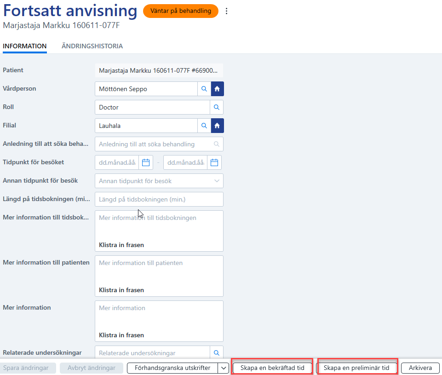442x375 pixels.
Task: Click Skapa en bekräftad tid button
Action: (x=272, y=368)
